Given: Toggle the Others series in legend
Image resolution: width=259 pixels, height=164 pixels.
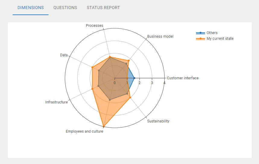Looking at the screenshot, I should coord(212,33).
